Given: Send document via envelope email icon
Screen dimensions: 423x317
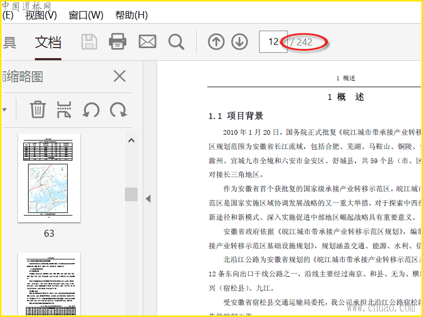Looking at the screenshot, I should tap(148, 42).
